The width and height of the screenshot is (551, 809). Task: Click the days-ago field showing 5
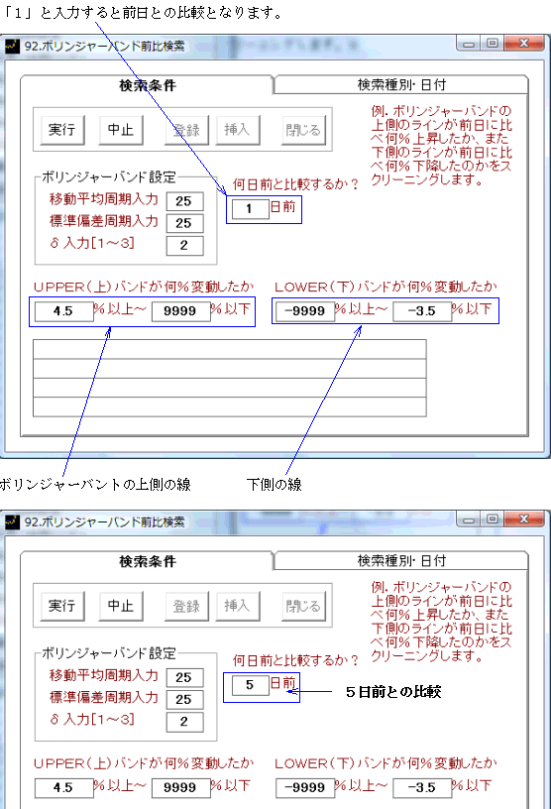point(250,685)
